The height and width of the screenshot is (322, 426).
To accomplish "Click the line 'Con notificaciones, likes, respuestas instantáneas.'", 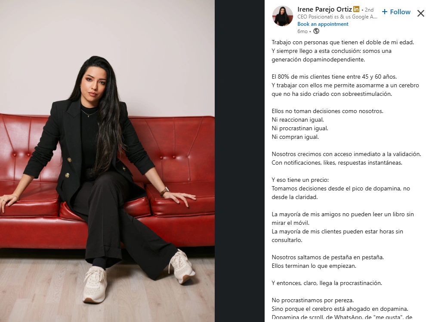I will [337, 163].
